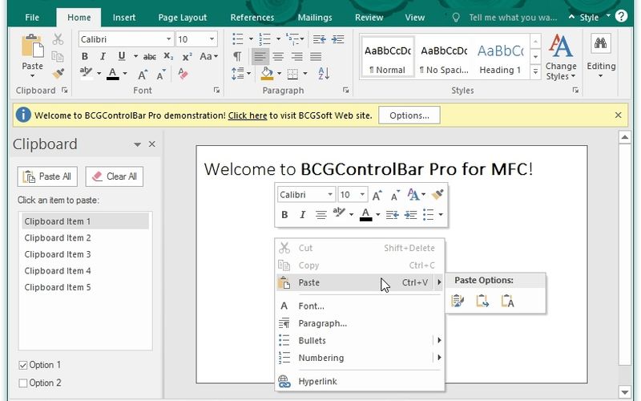Expand the ribbon font size dropdown
The width and height of the screenshot is (641, 401).
(x=212, y=39)
